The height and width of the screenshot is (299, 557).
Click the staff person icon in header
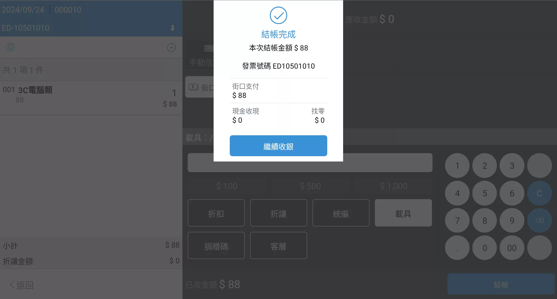click(173, 28)
